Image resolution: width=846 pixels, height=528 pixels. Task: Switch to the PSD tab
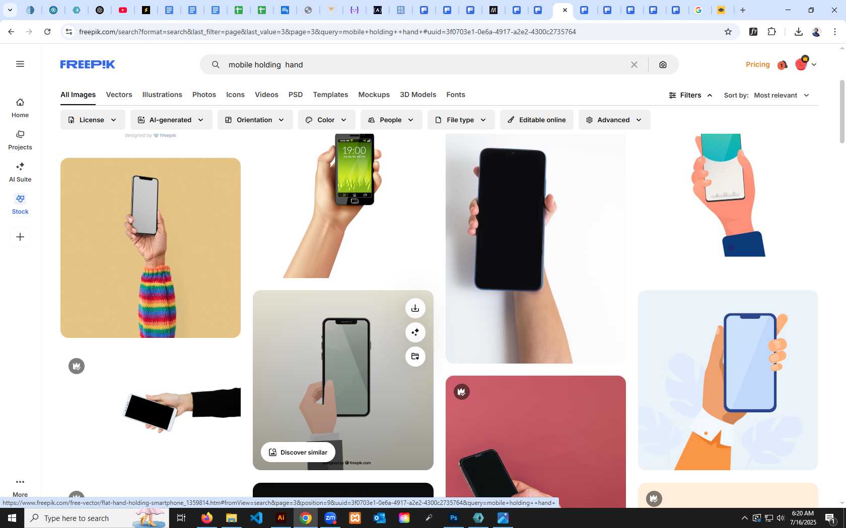tap(296, 95)
